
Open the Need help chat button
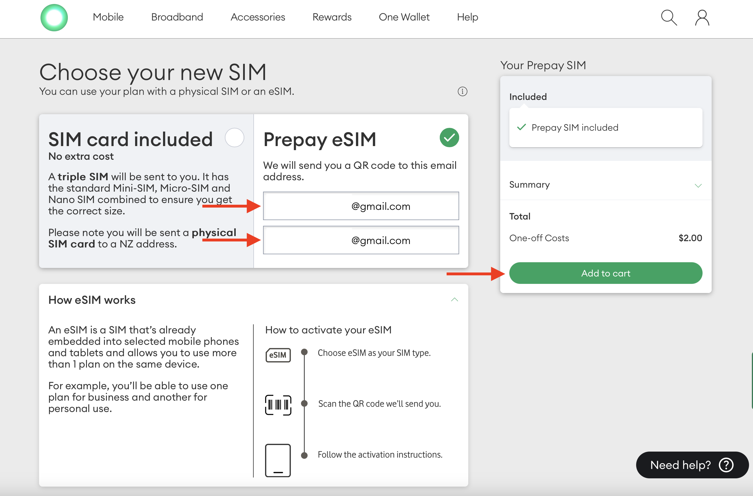pos(692,465)
